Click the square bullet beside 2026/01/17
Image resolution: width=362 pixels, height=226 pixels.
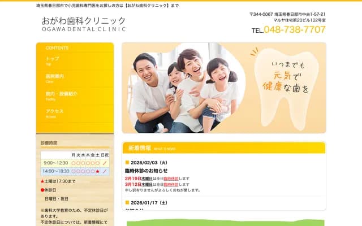[x=127, y=202]
